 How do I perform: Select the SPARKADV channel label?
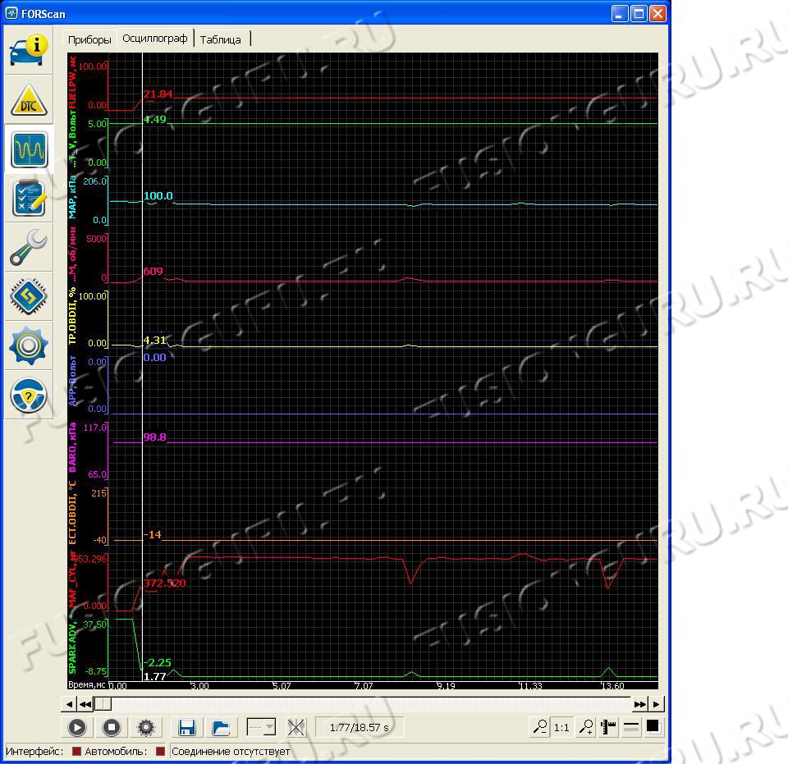tap(72, 644)
